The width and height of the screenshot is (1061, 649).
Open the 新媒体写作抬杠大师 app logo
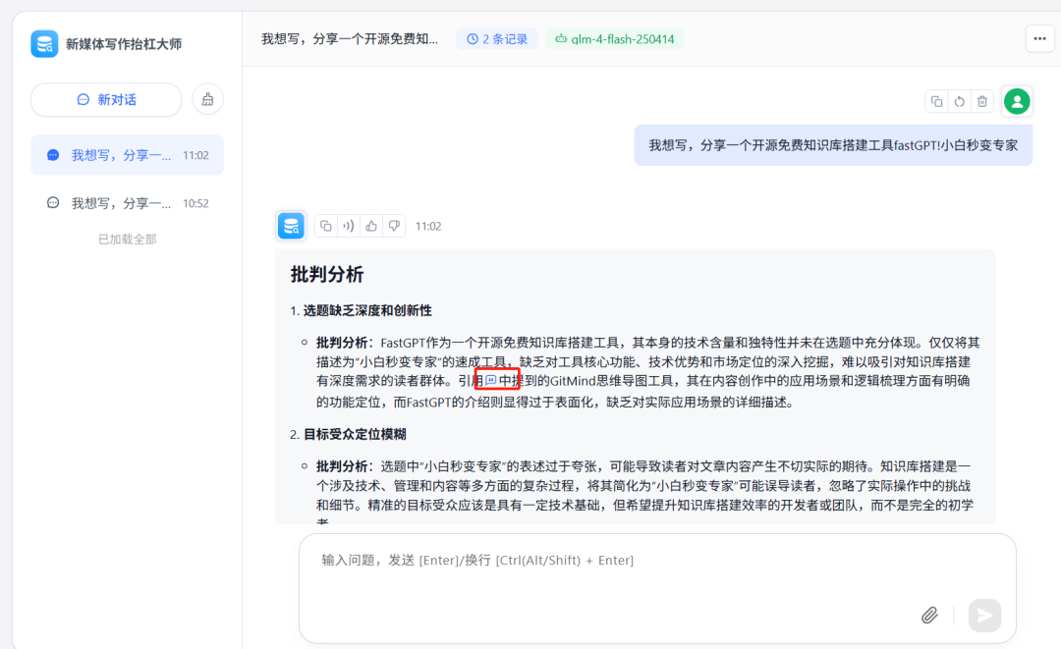click(44, 44)
